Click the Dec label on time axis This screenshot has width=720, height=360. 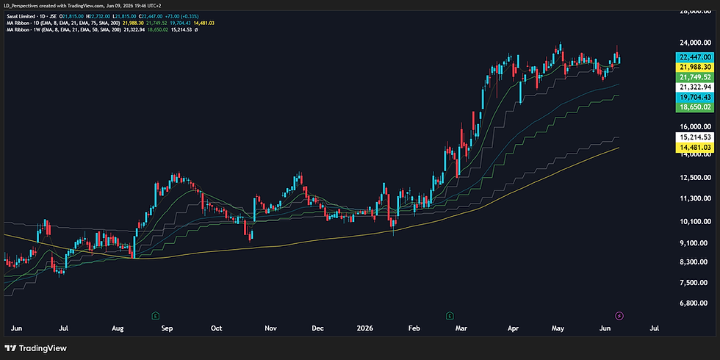[317, 329]
